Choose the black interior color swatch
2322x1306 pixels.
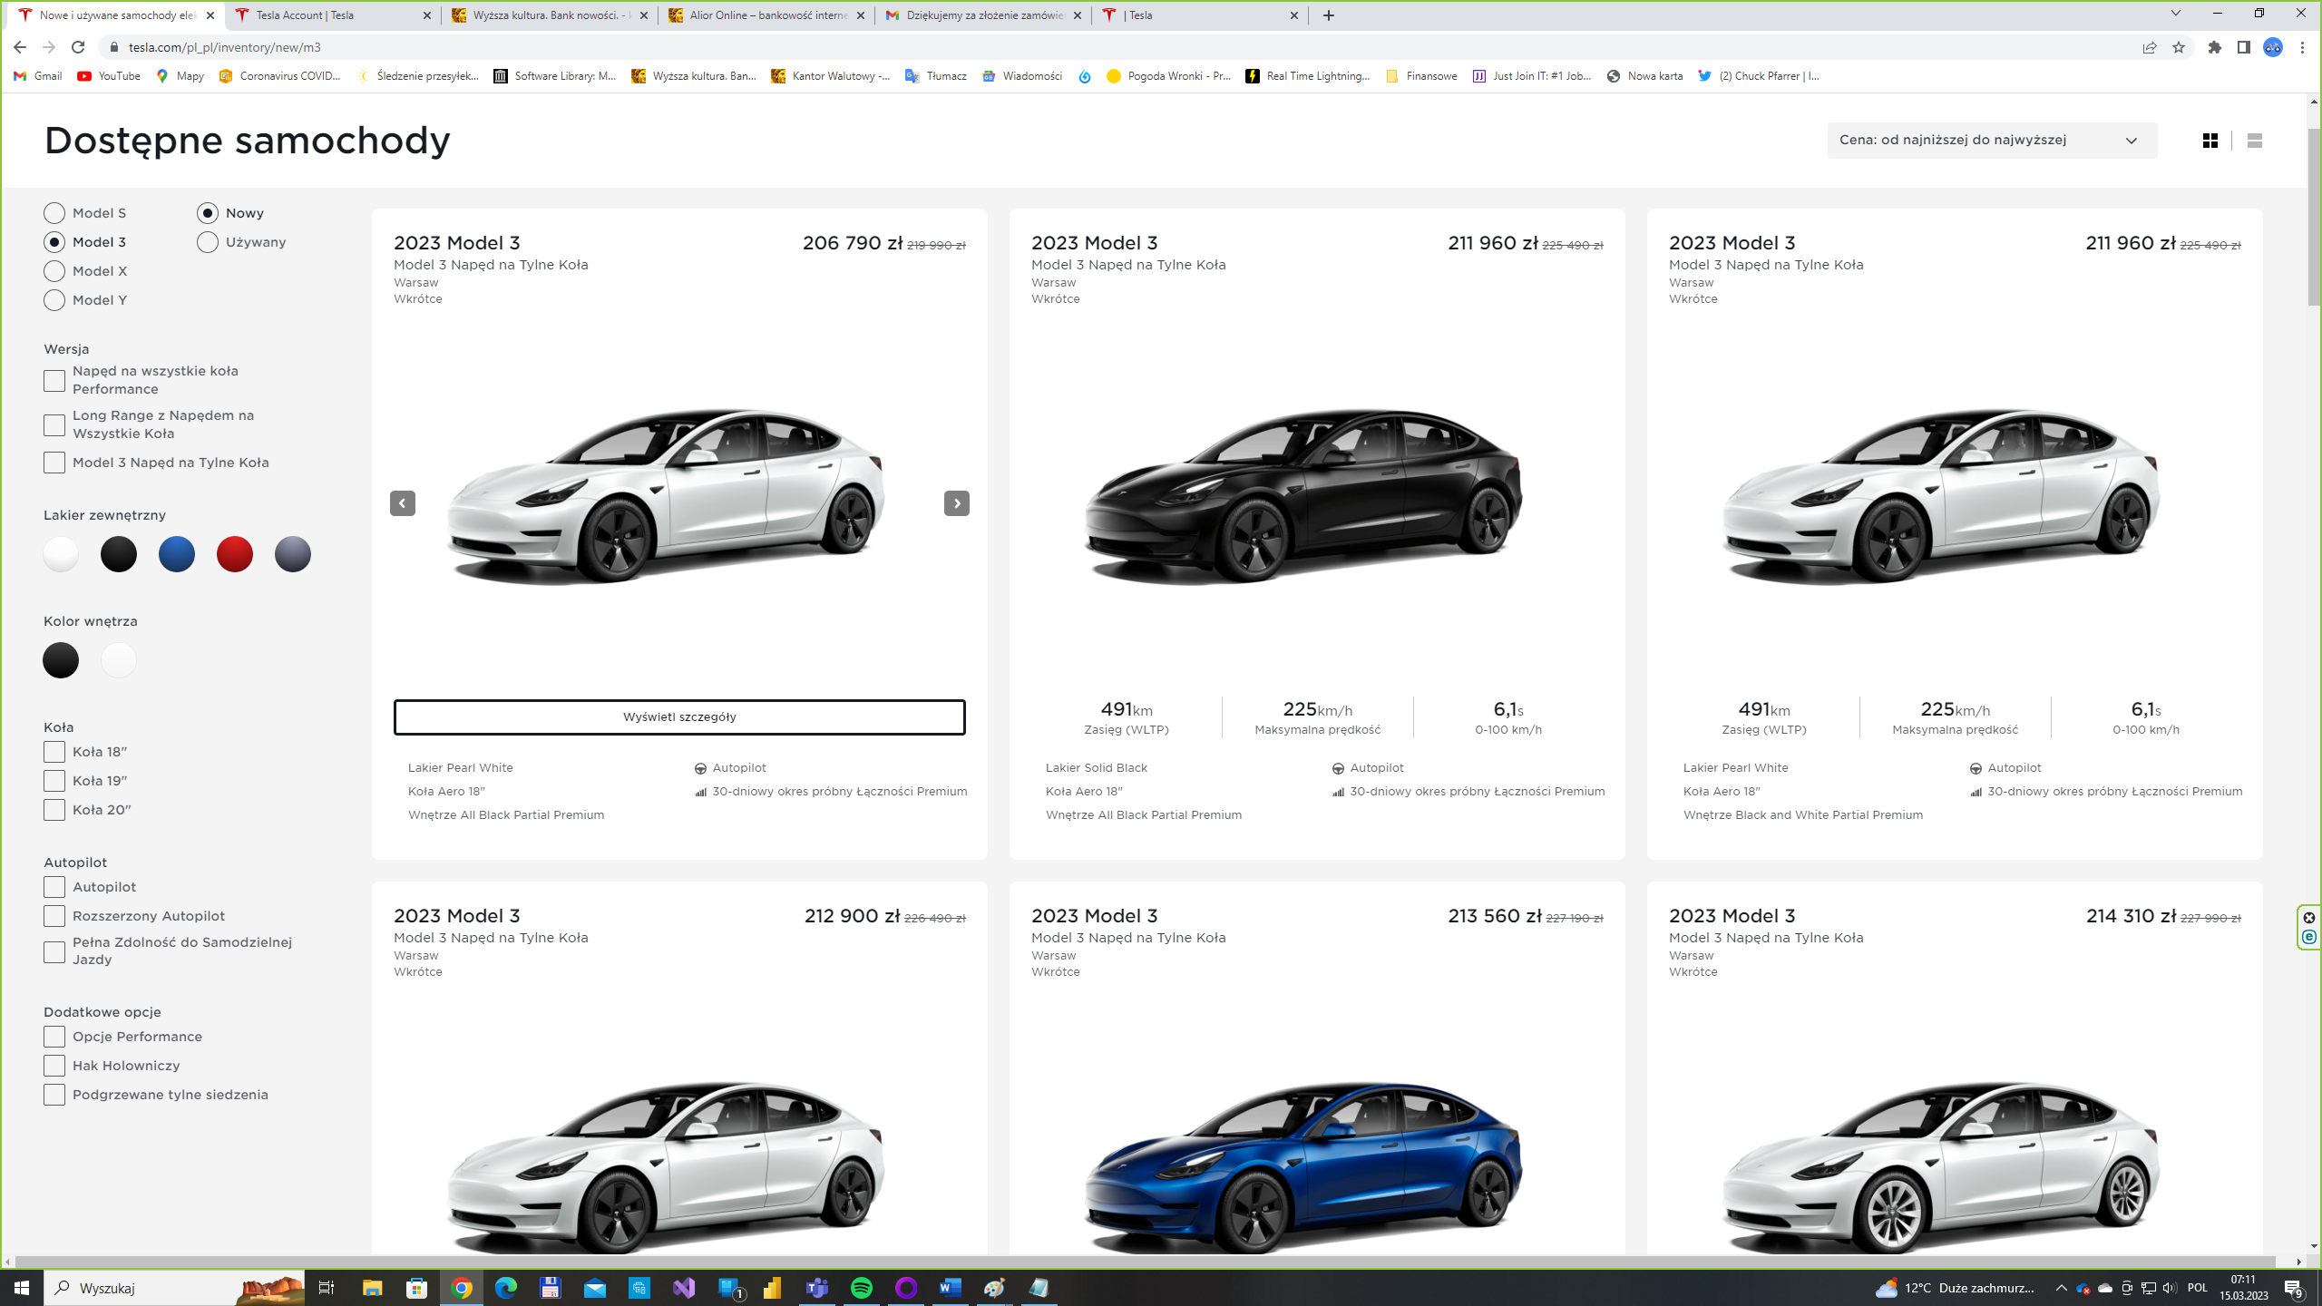[x=61, y=660]
